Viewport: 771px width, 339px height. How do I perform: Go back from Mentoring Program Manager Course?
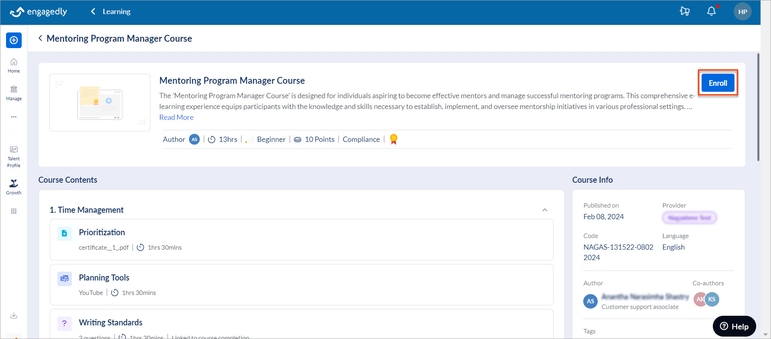[x=40, y=38]
